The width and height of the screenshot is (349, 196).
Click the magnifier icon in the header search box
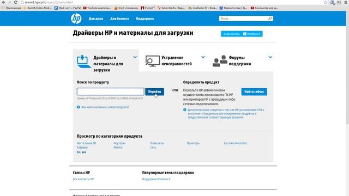[270, 19]
